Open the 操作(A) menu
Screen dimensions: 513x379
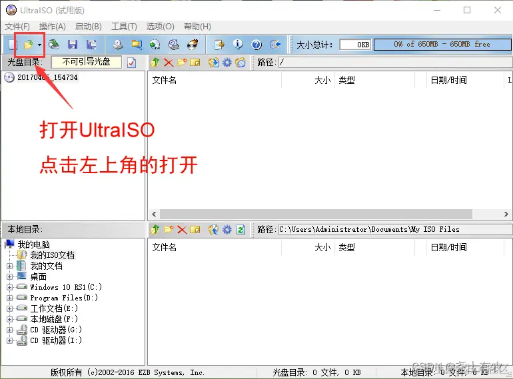[x=53, y=27]
